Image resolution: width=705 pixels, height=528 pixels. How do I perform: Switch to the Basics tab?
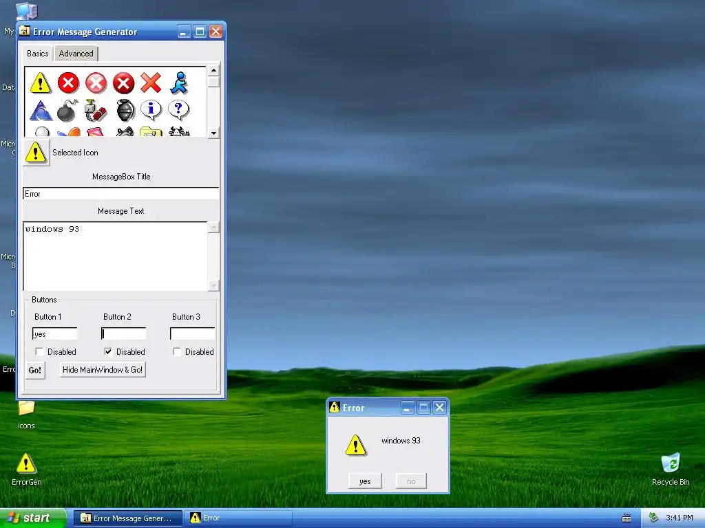[38, 54]
